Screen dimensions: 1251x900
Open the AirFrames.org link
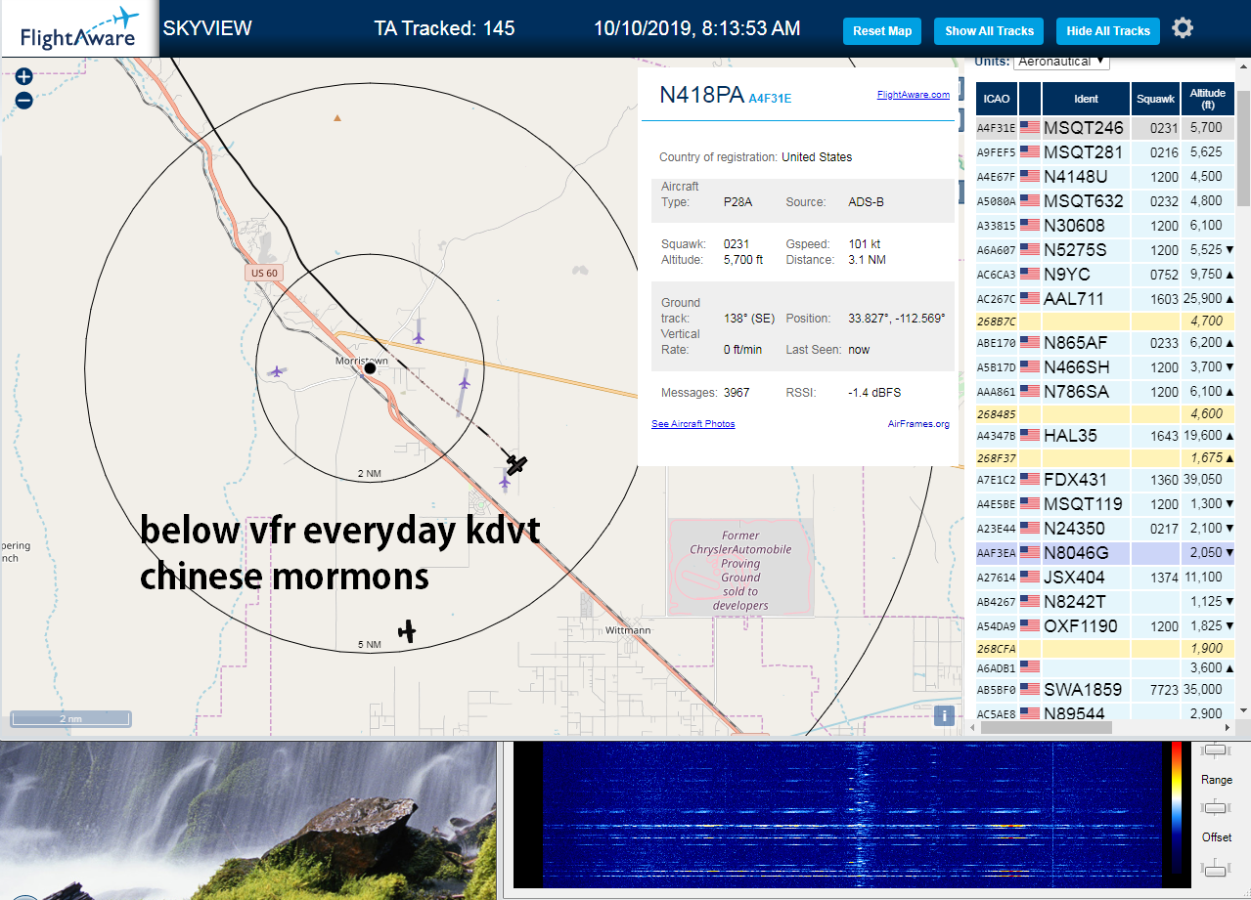click(x=918, y=424)
